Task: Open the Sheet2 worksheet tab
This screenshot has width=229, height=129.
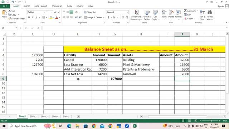Action: pos(33,116)
